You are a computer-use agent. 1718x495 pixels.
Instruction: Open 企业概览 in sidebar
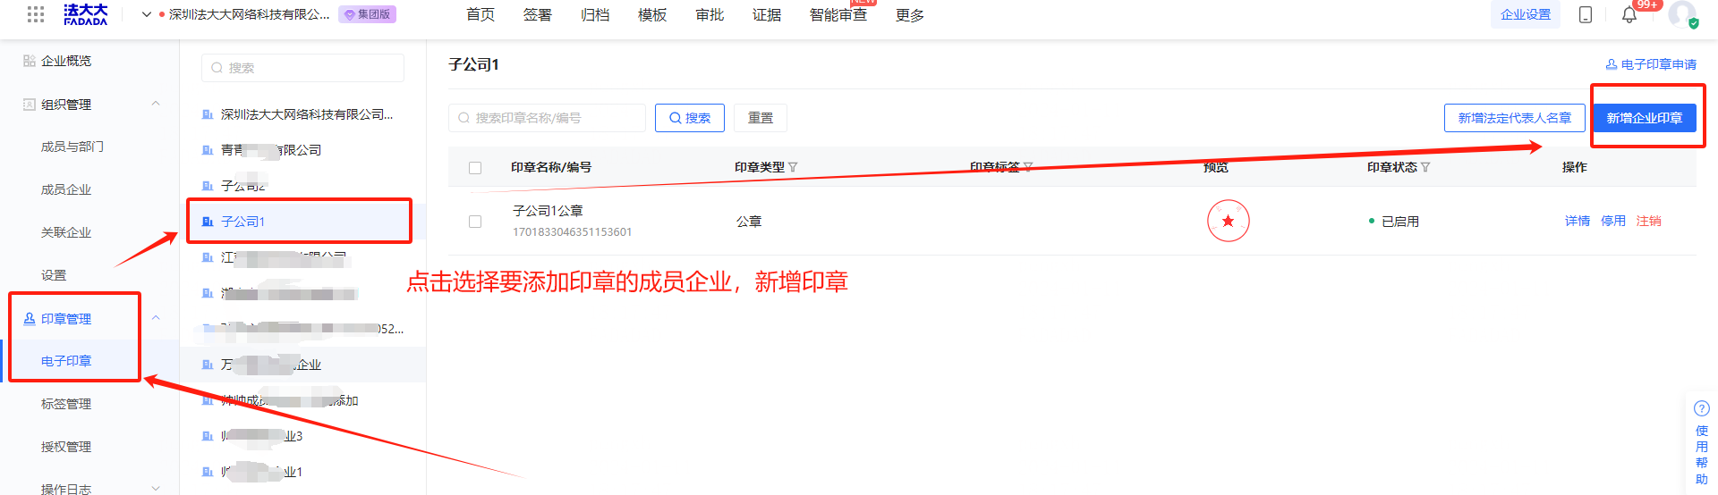pyautogui.click(x=66, y=61)
